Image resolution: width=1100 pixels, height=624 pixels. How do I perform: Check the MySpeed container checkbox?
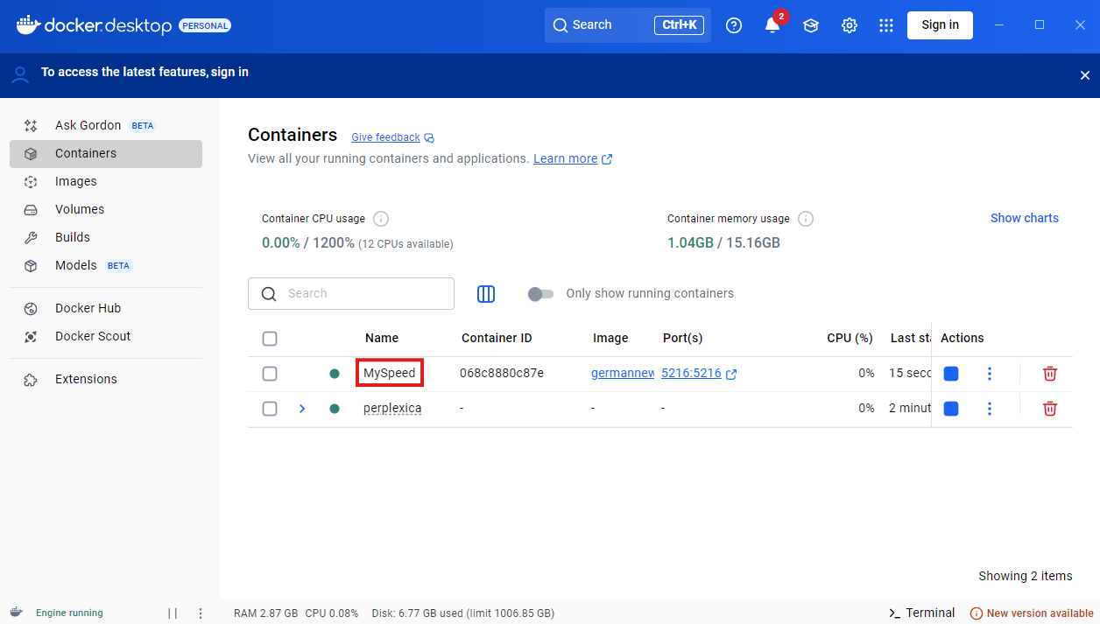(x=270, y=374)
